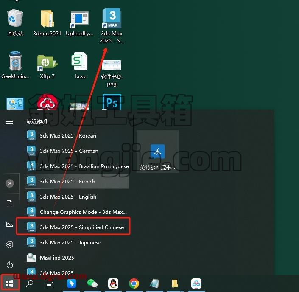Click the Windows Start button

coord(9,284)
